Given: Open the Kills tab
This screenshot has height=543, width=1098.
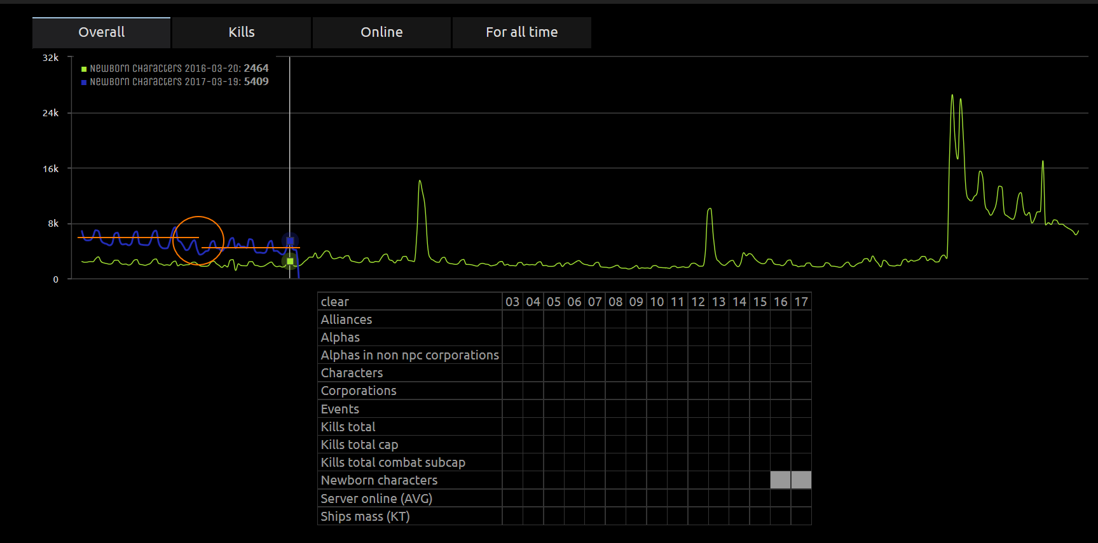Looking at the screenshot, I should tap(242, 32).
